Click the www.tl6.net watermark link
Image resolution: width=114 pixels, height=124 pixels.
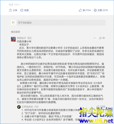click(x=96, y=121)
